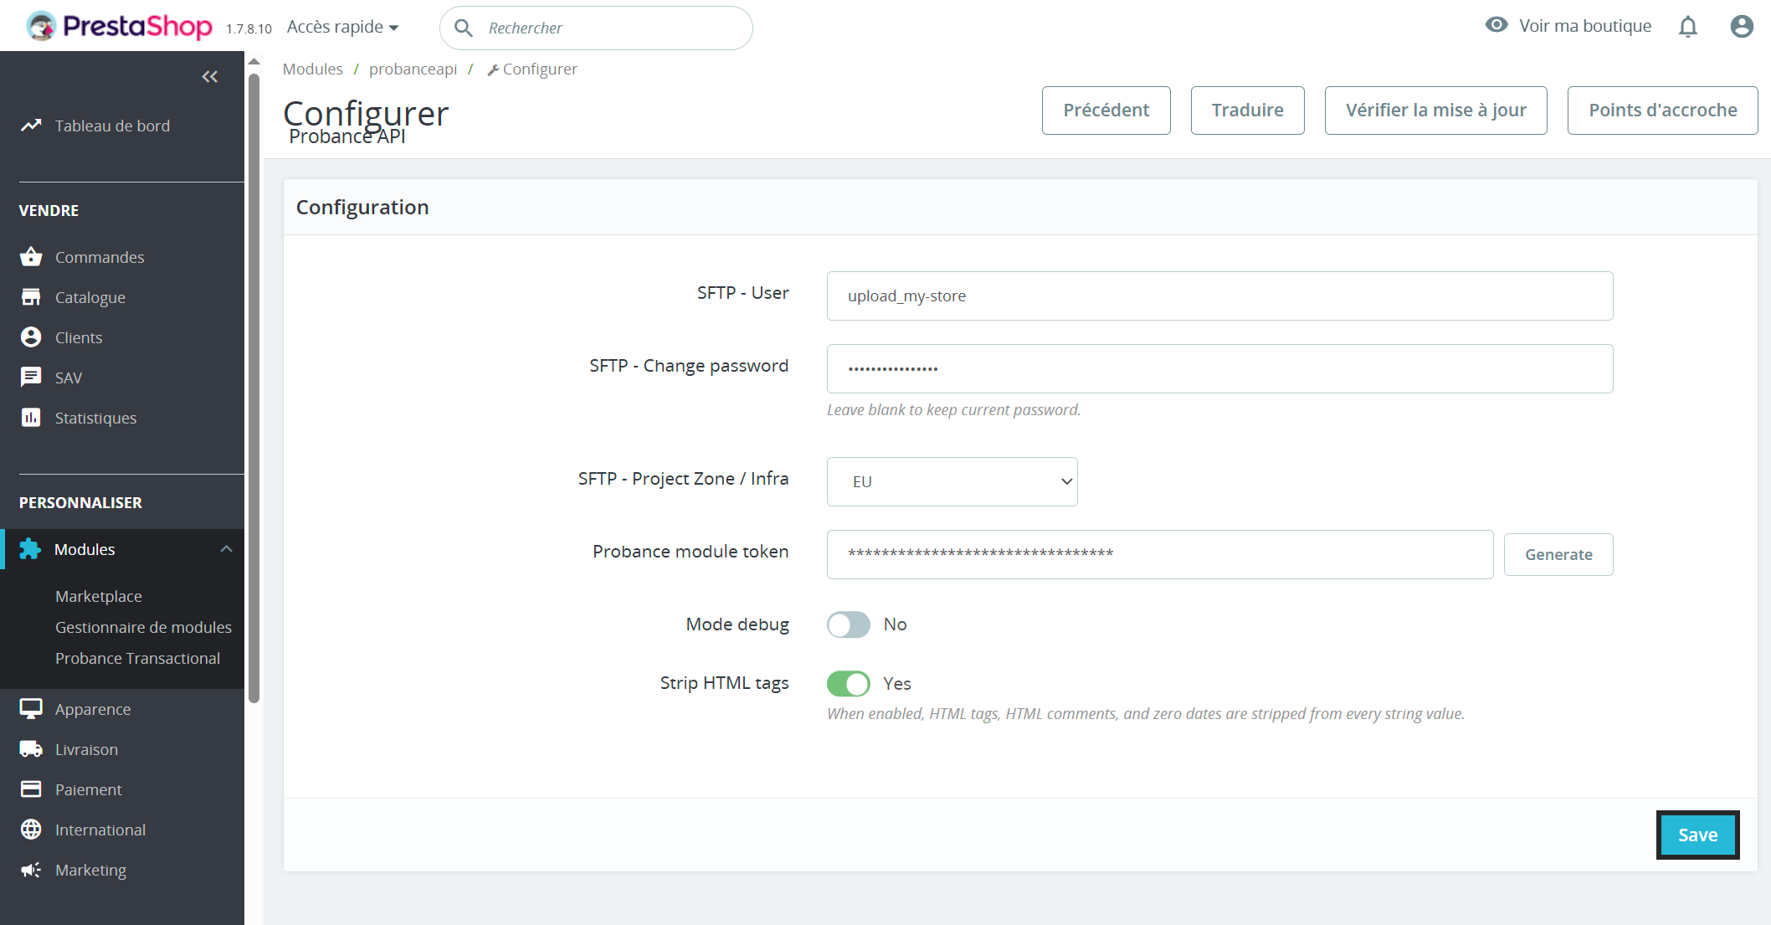This screenshot has height=925, width=1771.
Task: Click the sidebar scroll up arrow
Action: tap(254, 61)
